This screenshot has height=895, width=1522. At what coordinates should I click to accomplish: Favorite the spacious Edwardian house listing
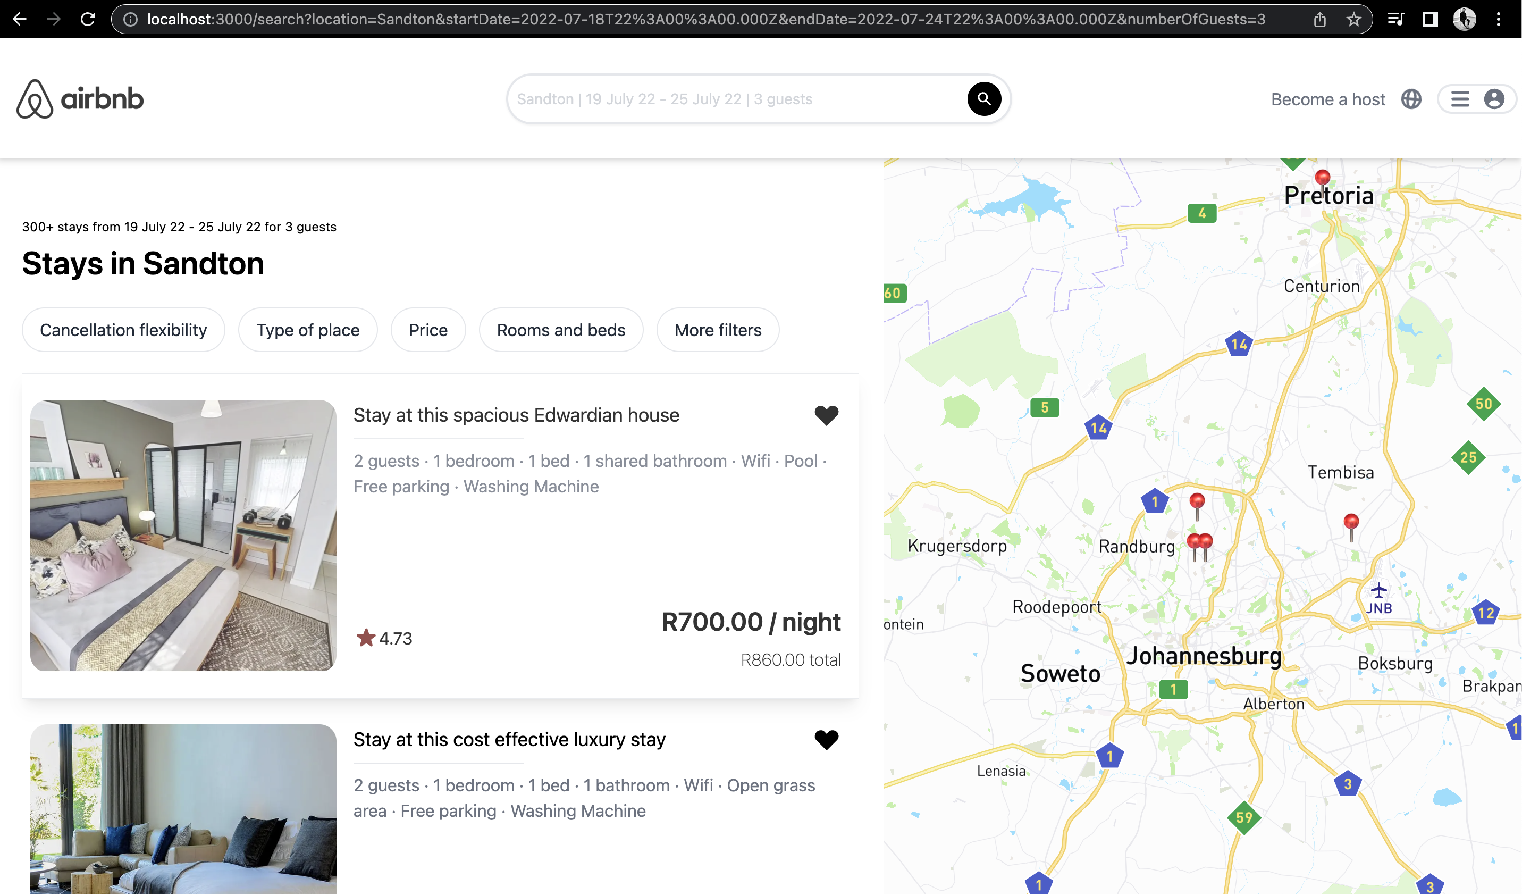827,415
